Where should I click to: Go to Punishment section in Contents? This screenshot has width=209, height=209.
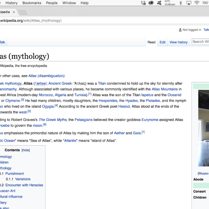(x=14, y=173)
